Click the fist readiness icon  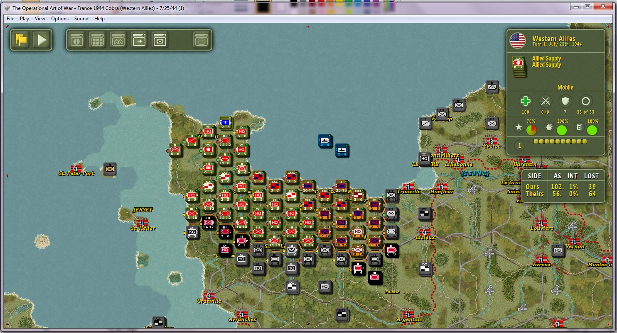pos(549,127)
